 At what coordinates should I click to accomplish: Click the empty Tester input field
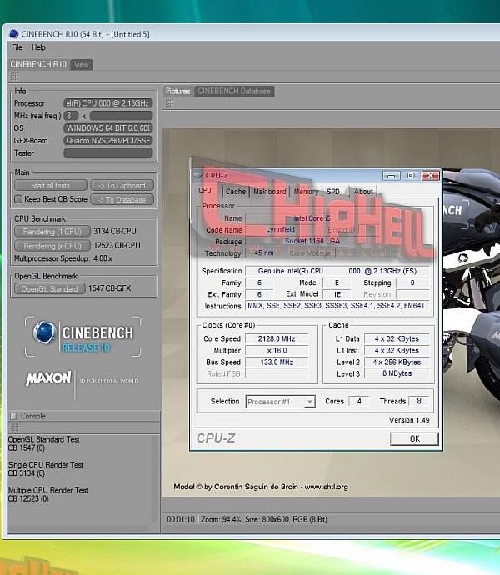[108, 152]
